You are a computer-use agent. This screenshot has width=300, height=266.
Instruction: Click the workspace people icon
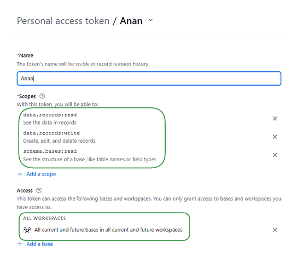click(27, 230)
